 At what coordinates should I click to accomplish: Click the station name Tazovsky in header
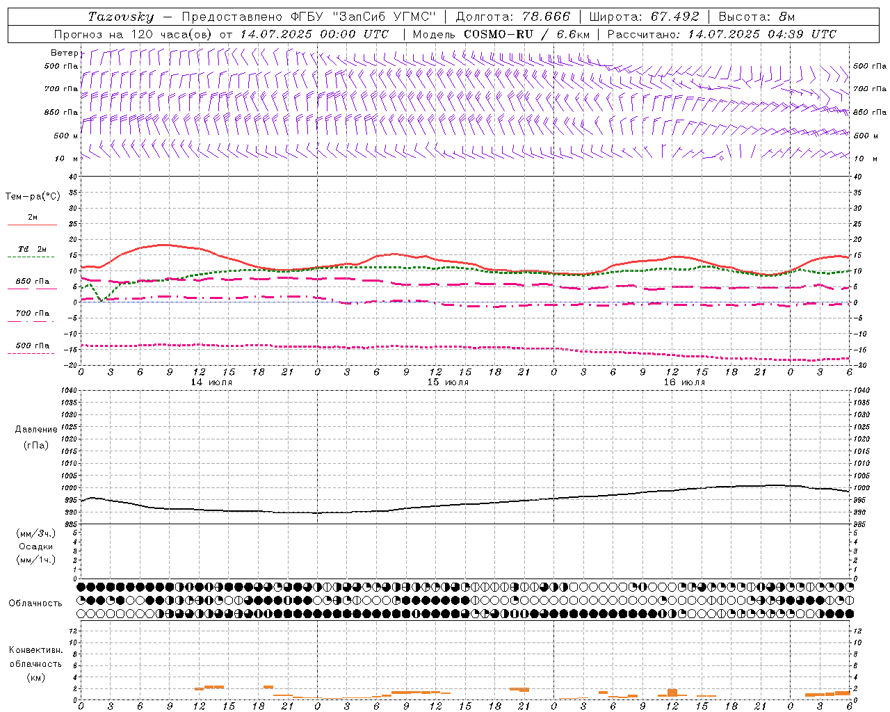point(121,17)
